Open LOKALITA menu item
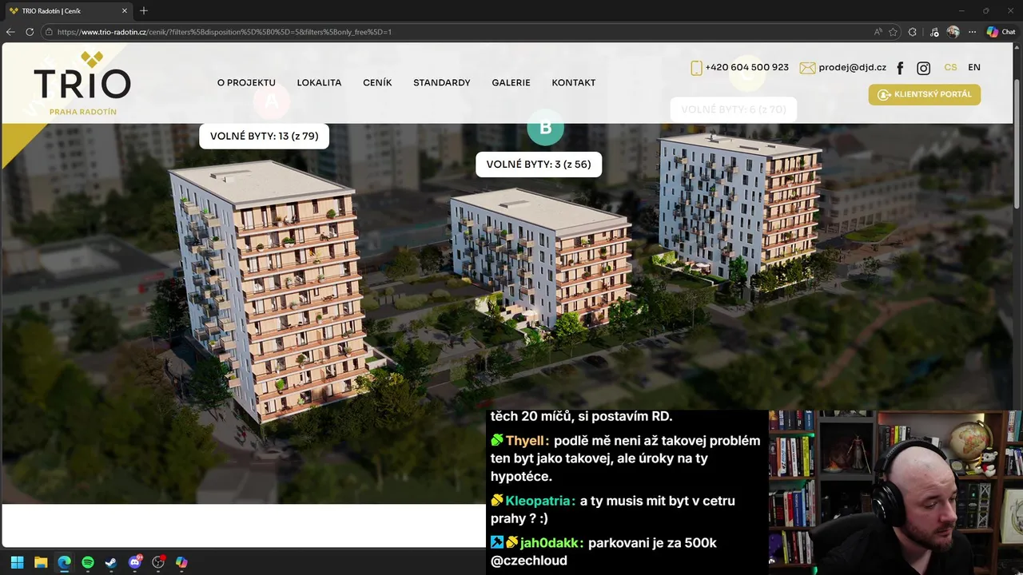 tap(319, 82)
